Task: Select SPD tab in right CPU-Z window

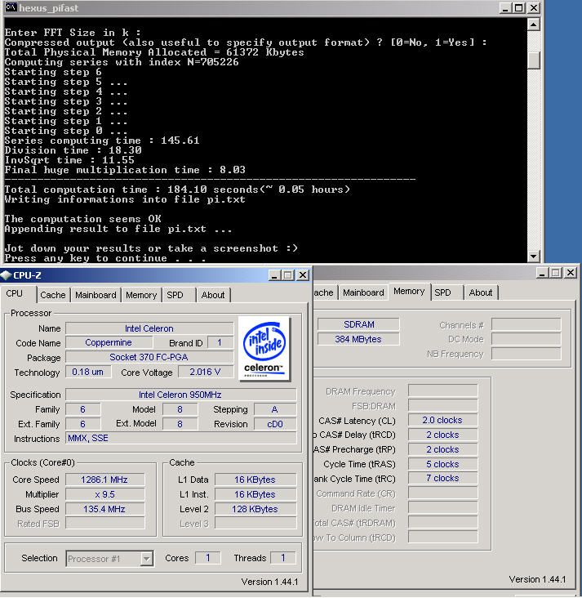Action: click(442, 293)
